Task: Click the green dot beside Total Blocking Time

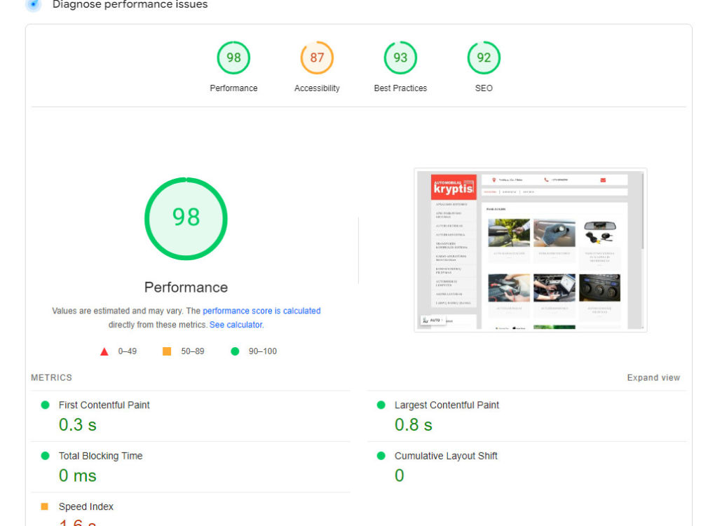Action: [x=45, y=456]
